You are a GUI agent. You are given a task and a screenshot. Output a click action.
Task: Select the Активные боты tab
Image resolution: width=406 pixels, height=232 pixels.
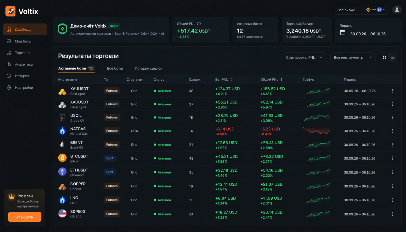point(76,68)
